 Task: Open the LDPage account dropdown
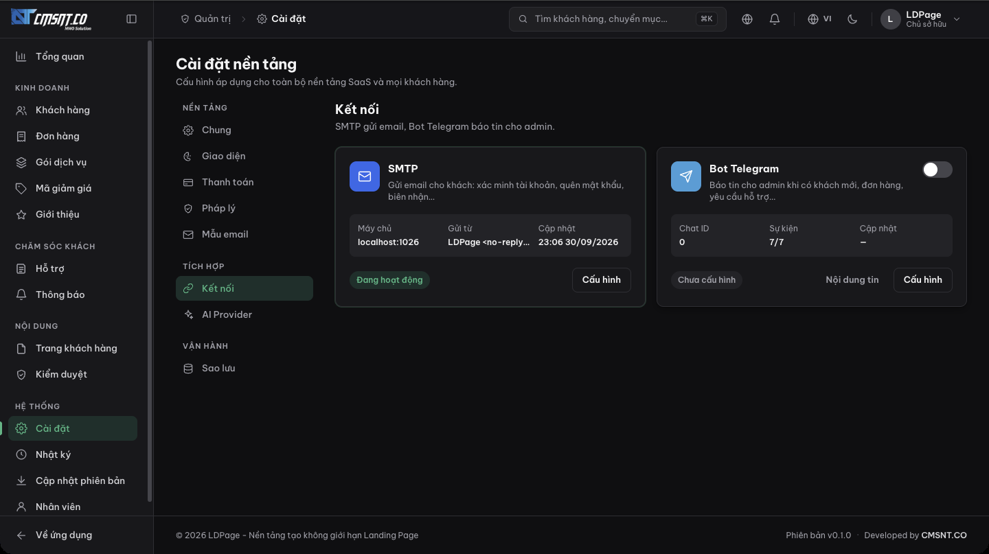pyautogui.click(x=920, y=19)
